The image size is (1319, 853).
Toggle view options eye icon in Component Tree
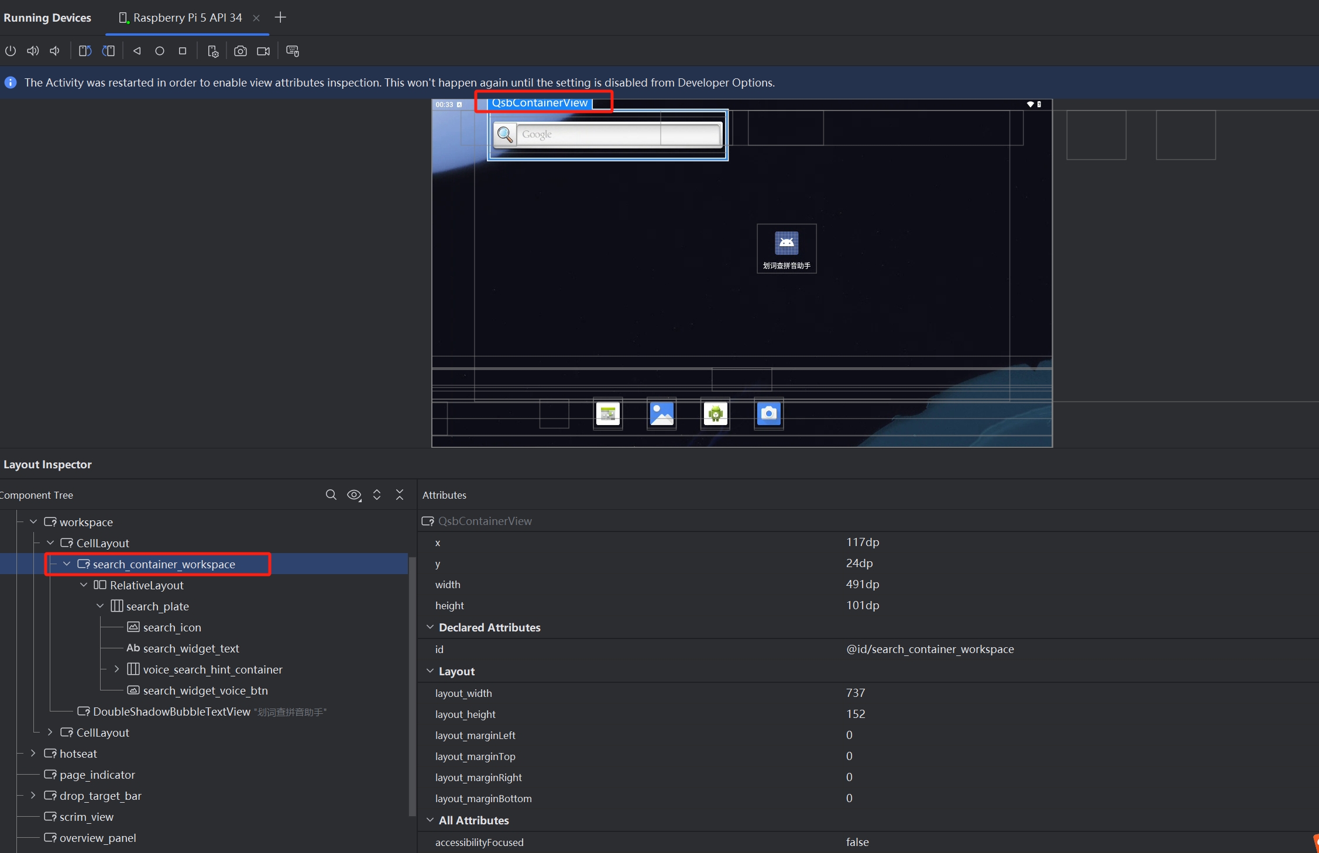point(354,495)
